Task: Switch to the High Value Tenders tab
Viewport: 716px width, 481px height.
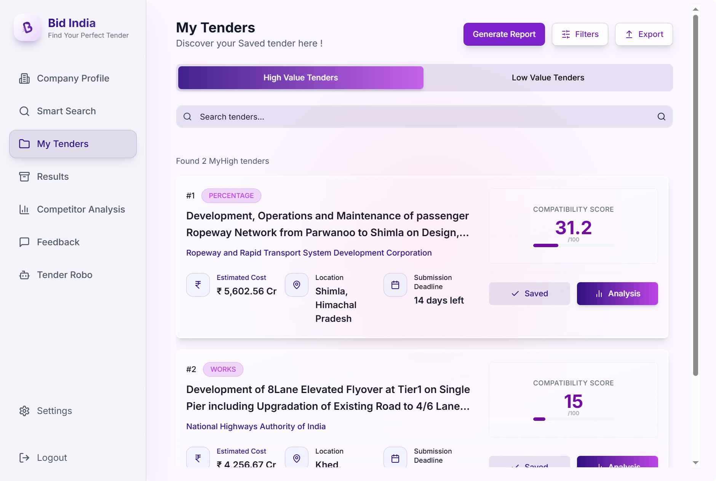Action: 300,78
